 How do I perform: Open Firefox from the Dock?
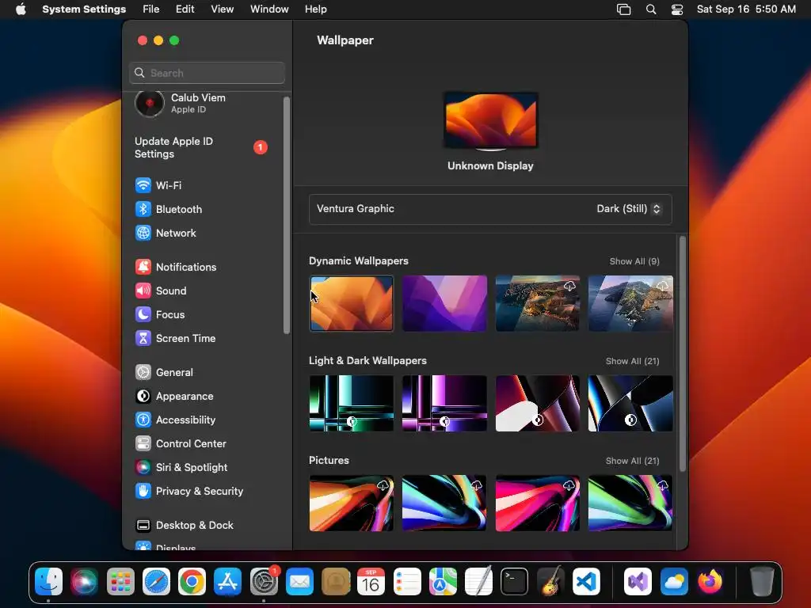point(710,582)
